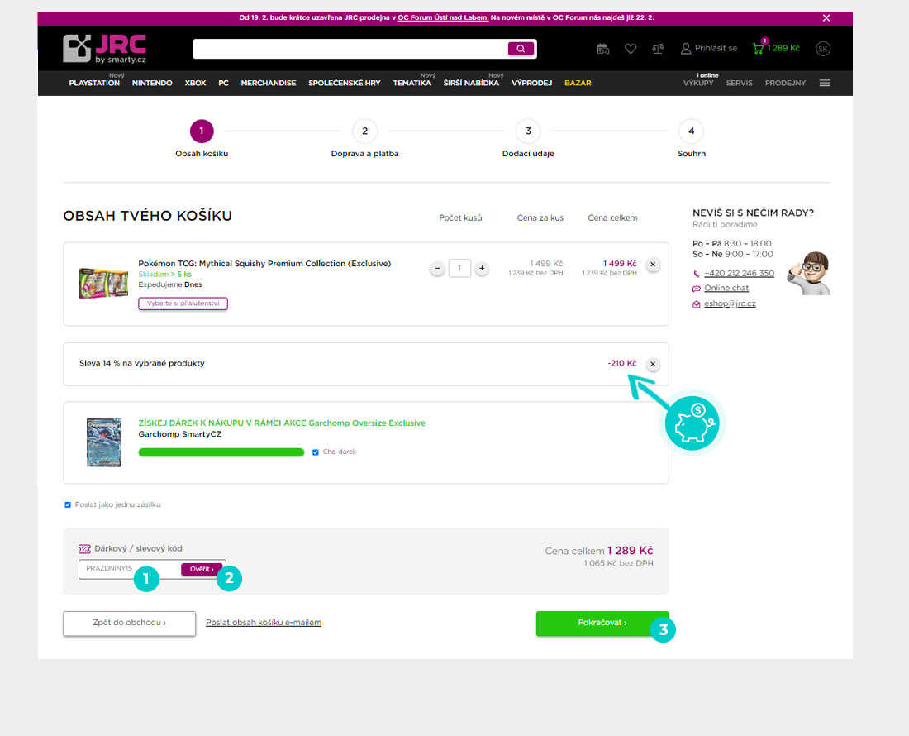Open the shopping cart icon in header

click(x=759, y=48)
